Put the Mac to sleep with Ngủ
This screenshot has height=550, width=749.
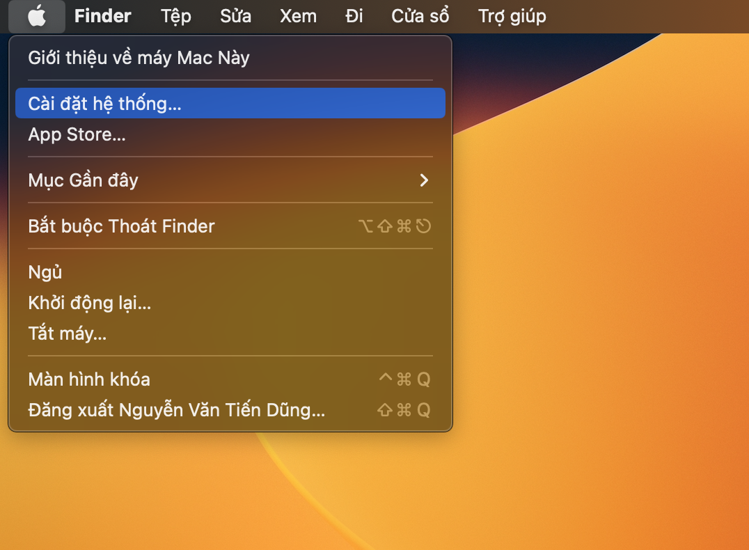pyautogui.click(x=45, y=272)
